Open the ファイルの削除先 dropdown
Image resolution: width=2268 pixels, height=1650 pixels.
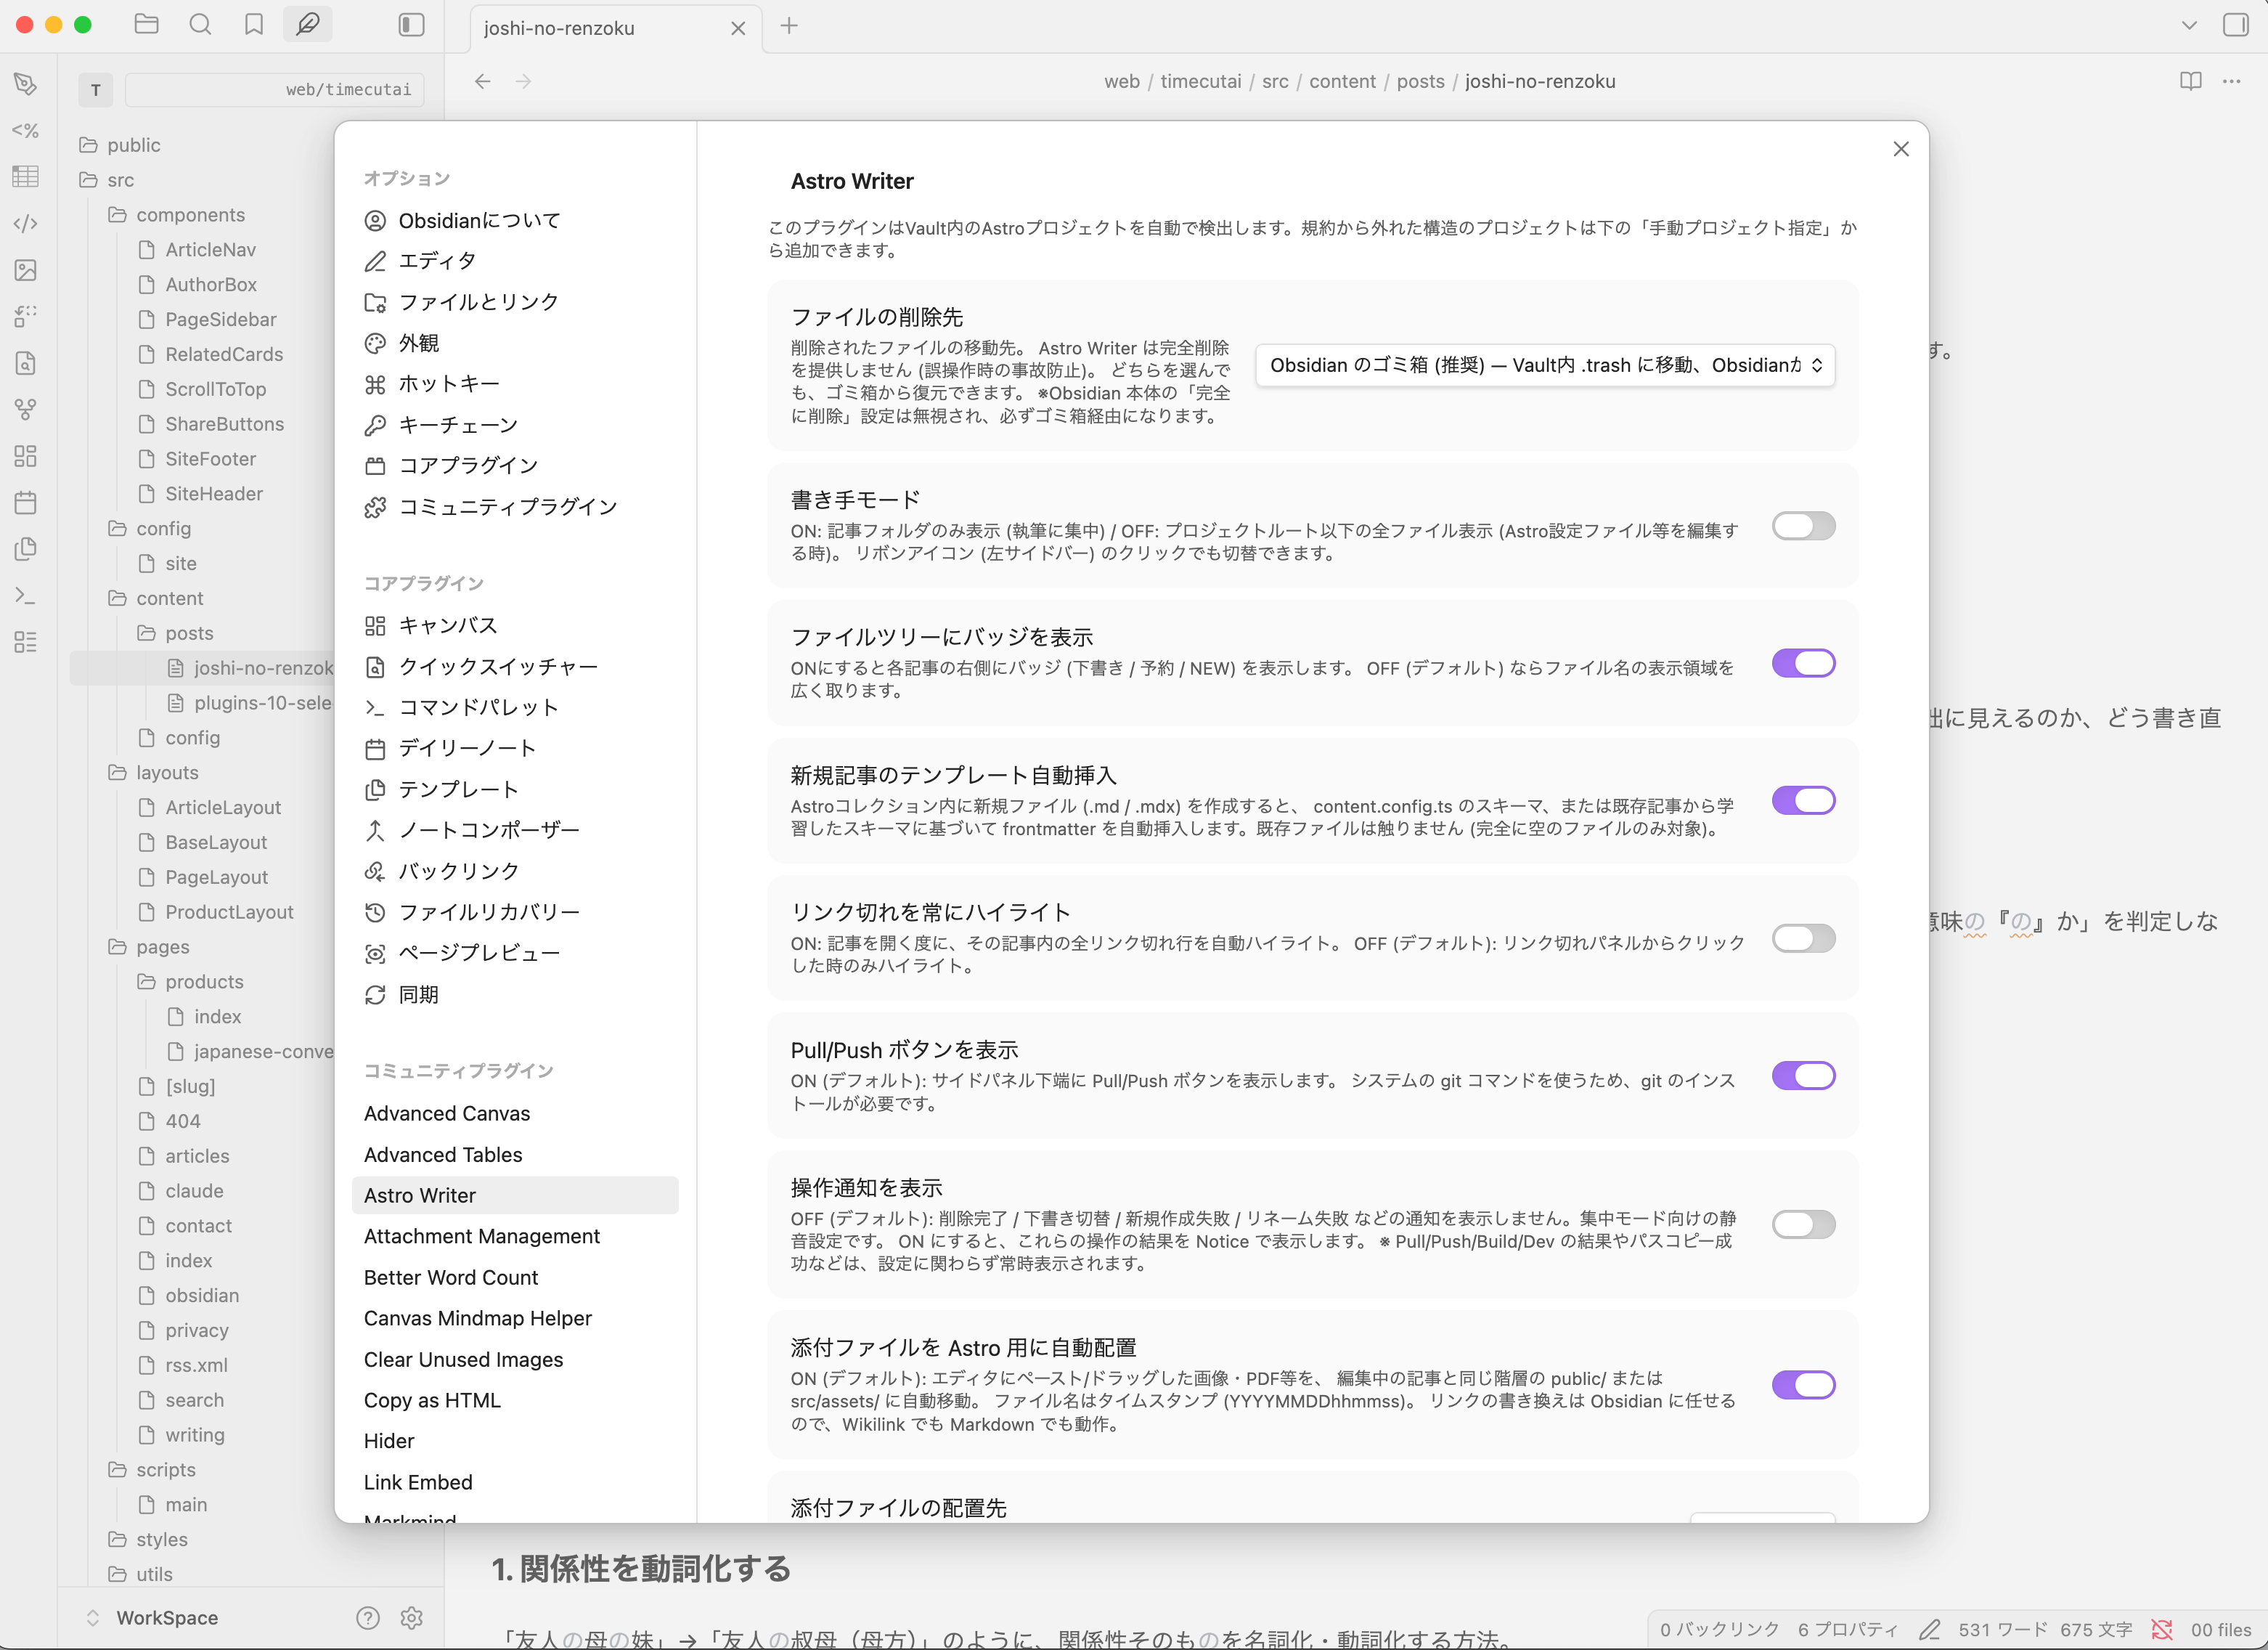[x=1545, y=365]
